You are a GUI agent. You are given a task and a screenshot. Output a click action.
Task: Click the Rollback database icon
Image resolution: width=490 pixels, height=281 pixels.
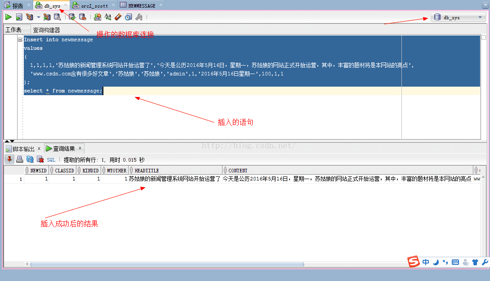click(83, 17)
